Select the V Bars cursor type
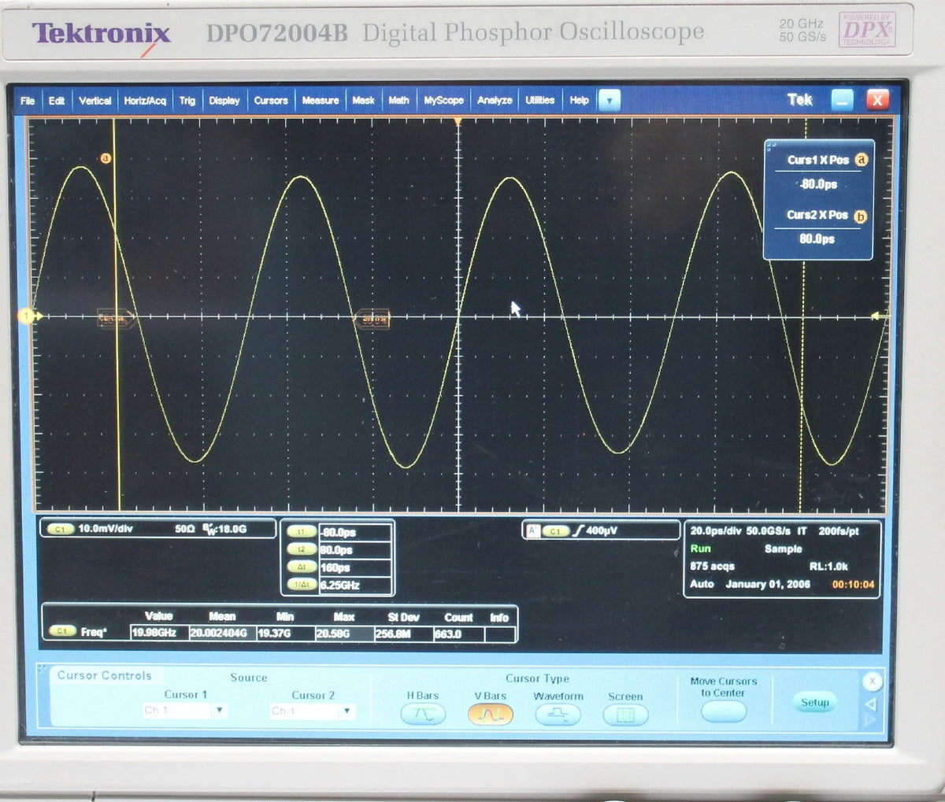 (490, 715)
